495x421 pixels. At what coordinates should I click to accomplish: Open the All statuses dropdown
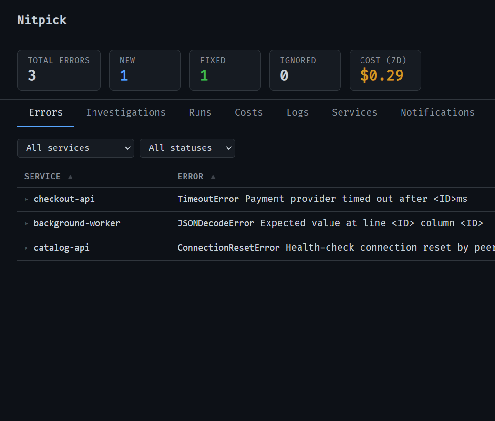[x=187, y=148]
